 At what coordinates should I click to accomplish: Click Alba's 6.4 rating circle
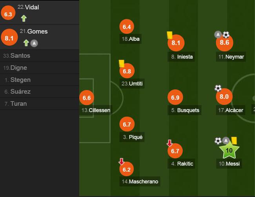click(126, 27)
